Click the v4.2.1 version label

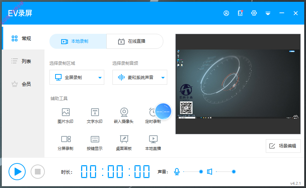[295, 183]
